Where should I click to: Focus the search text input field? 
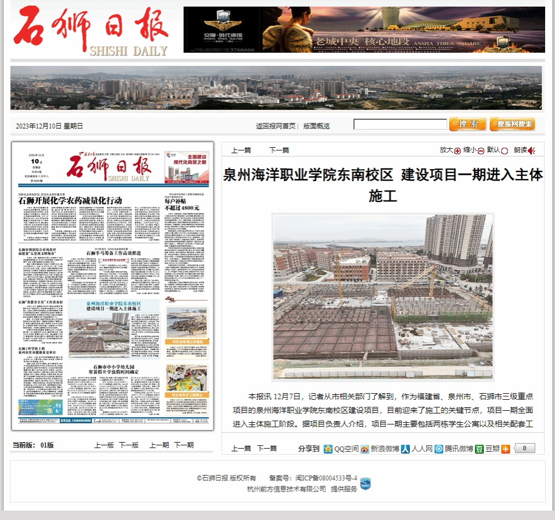pos(400,125)
